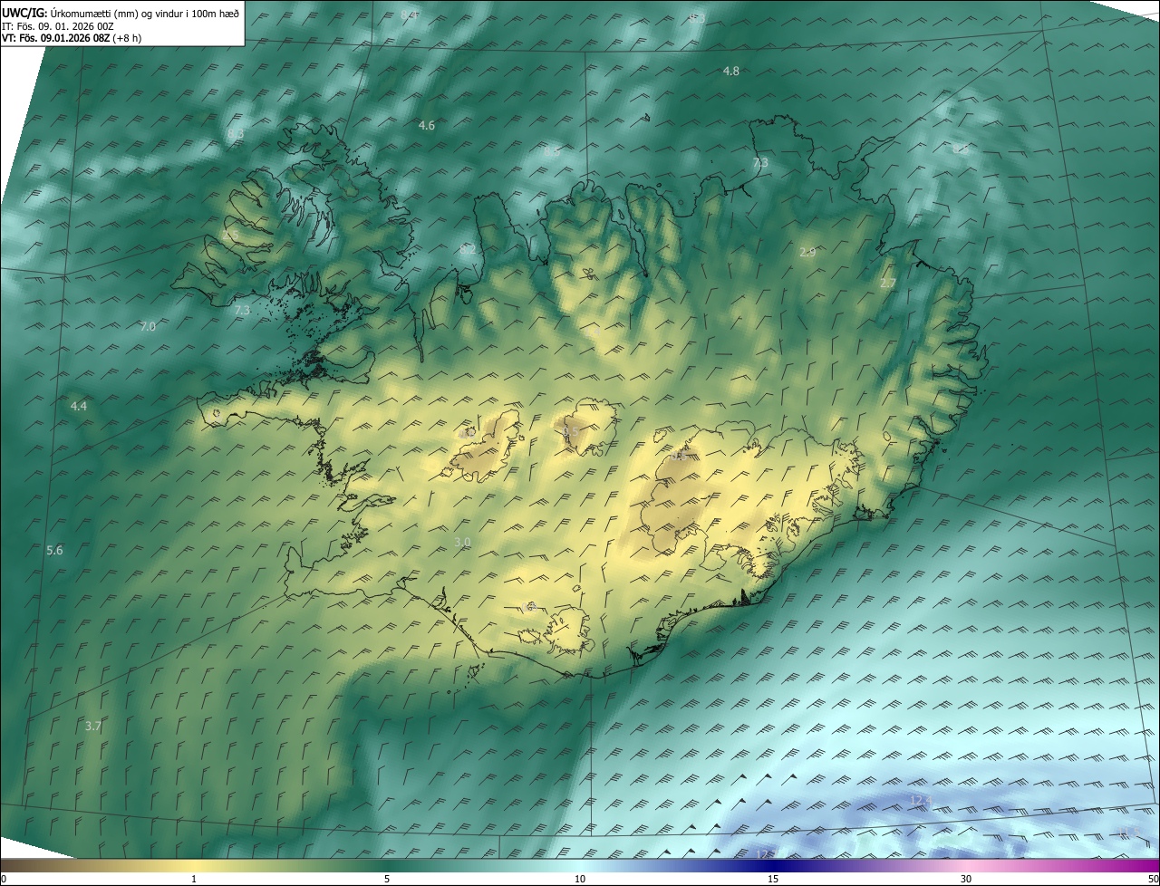Image resolution: width=1160 pixels, height=886 pixels.
Task: Click the dark navy segment of the colorbar
Action: (773, 866)
